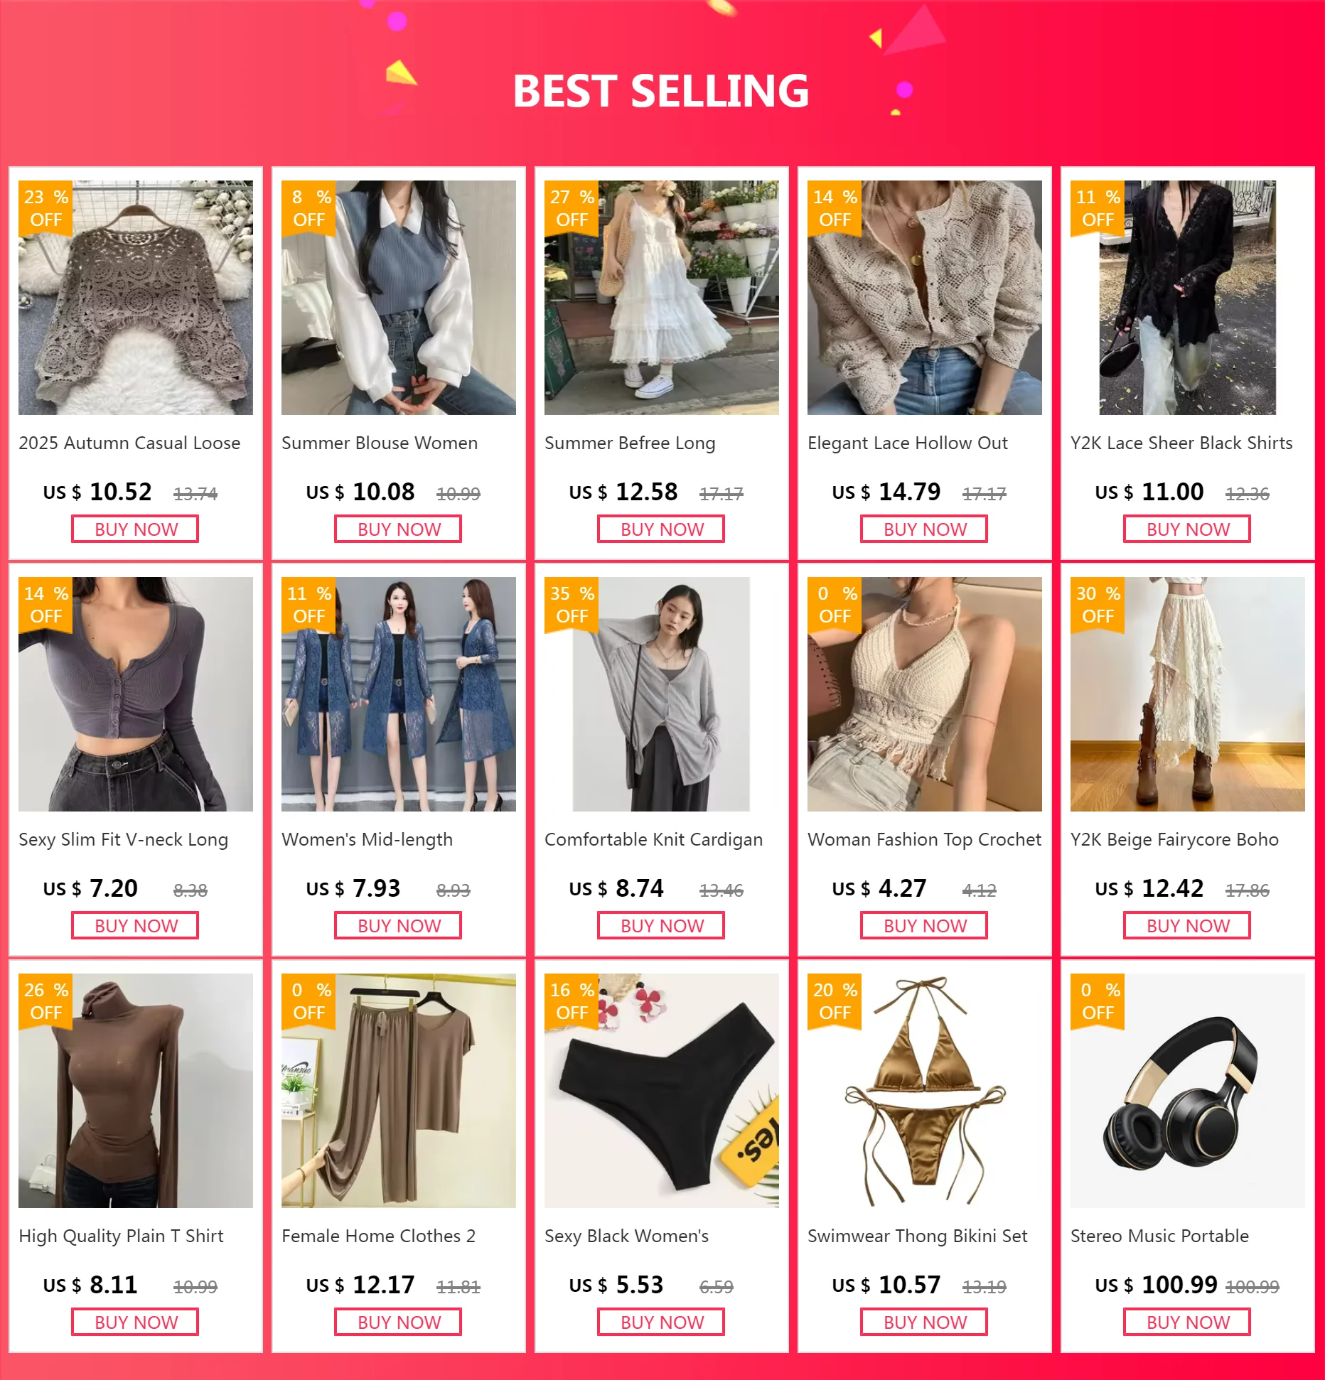Click the 20% OFF badge on the bikini set
The height and width of the screenshot is (1380, 1325).
click(x=835, y=1001)
